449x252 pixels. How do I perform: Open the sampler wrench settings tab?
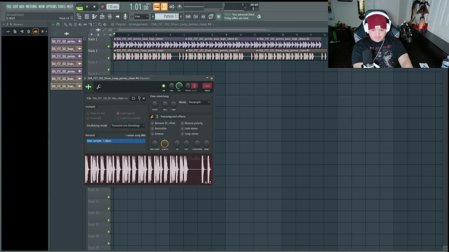99,87
